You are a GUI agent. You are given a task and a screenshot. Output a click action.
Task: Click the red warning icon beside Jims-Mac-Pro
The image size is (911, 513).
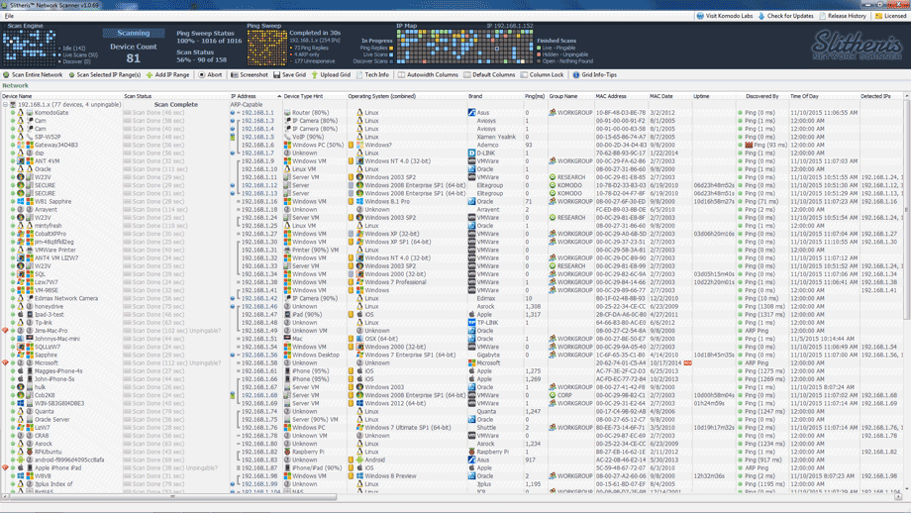click(5, 331)
